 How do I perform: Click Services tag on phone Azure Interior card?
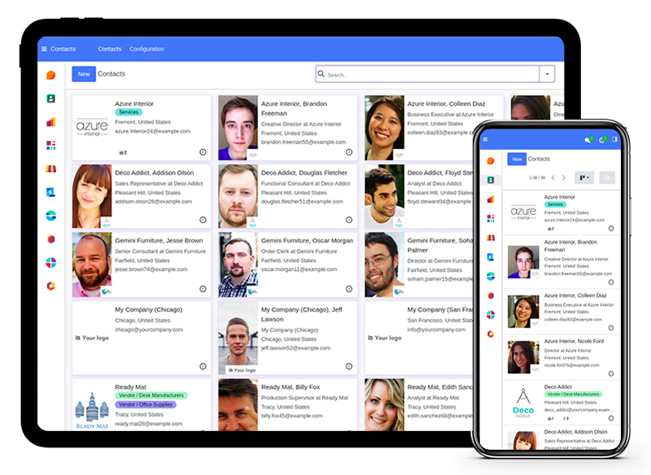pyautogui.click(x=555, y=204)
